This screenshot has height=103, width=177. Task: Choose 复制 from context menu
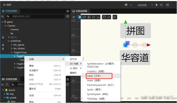(45, 66)
